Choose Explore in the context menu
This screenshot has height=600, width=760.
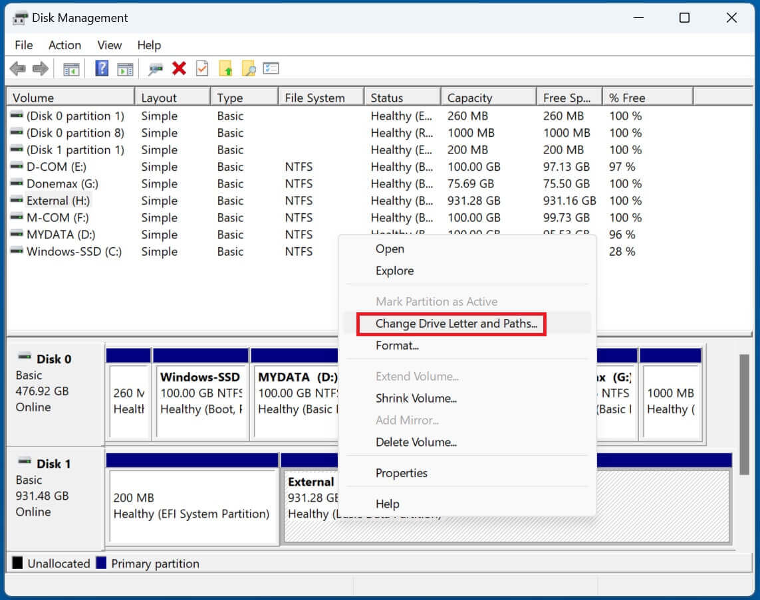pos(394,270)
